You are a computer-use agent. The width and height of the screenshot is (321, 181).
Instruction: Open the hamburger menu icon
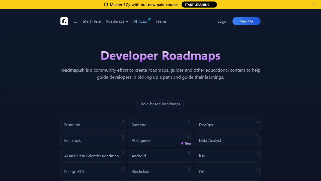point(75,21)
